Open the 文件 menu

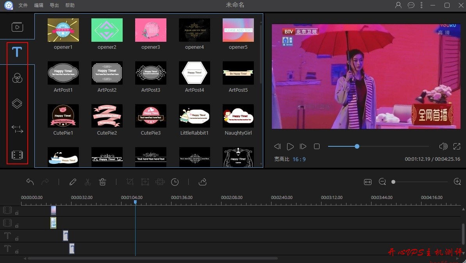coord(23,5)
